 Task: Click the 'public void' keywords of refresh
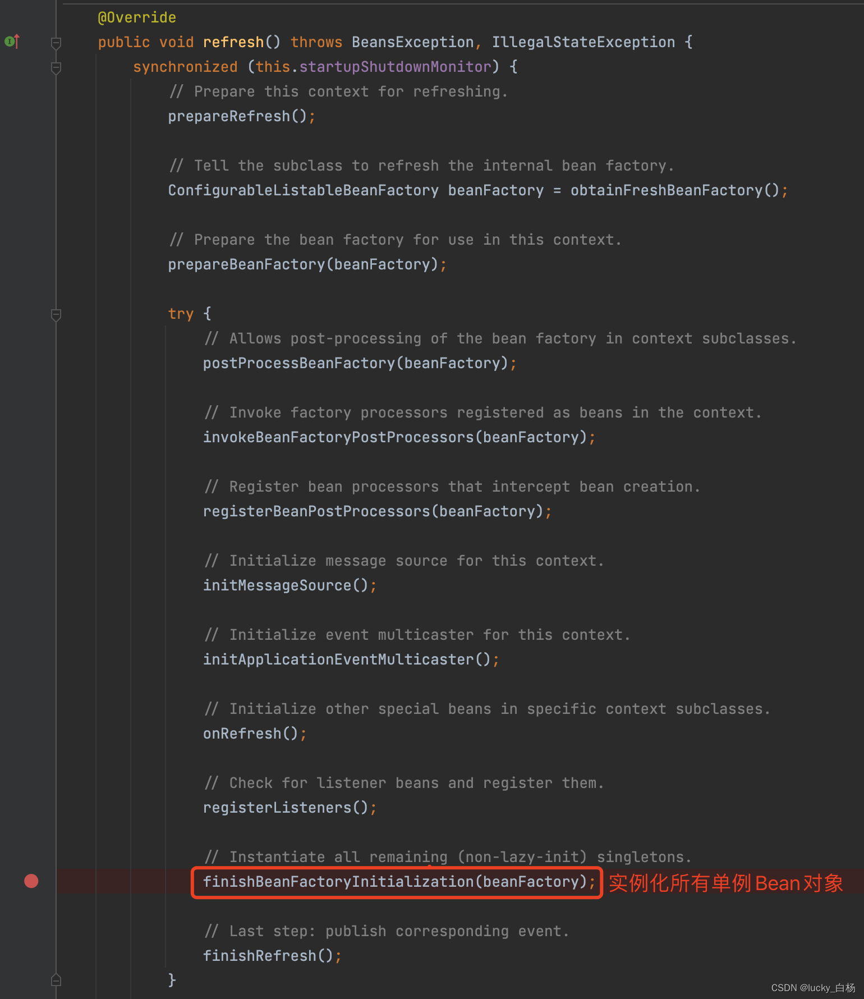pos(146,42)
